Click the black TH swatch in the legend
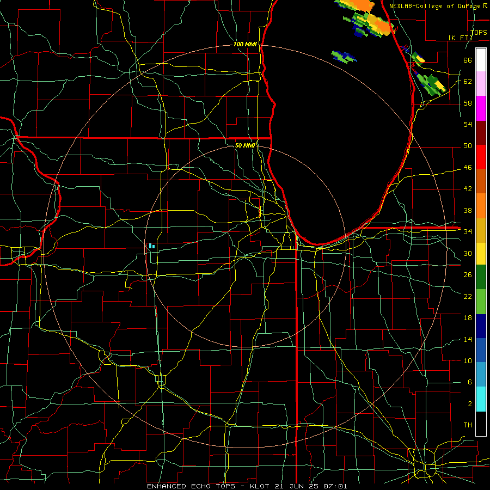Image resolution: width=490 pixels, height=490 pixels. pyautogui.click(x=481, y=424)
